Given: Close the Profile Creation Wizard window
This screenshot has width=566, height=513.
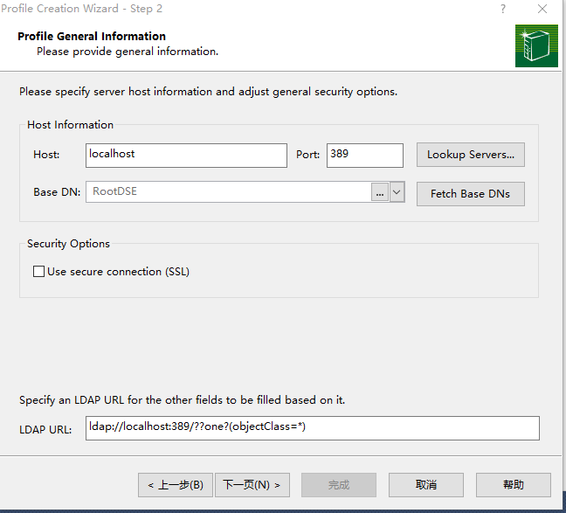Looking at the screenshot, I should pos(542,9).
